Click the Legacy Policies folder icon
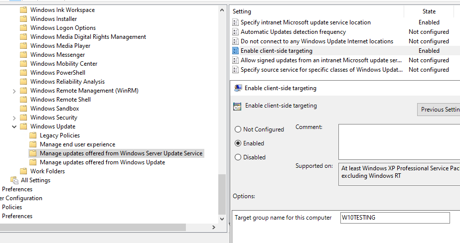This screenshot has width=460, height=243. 33,135
